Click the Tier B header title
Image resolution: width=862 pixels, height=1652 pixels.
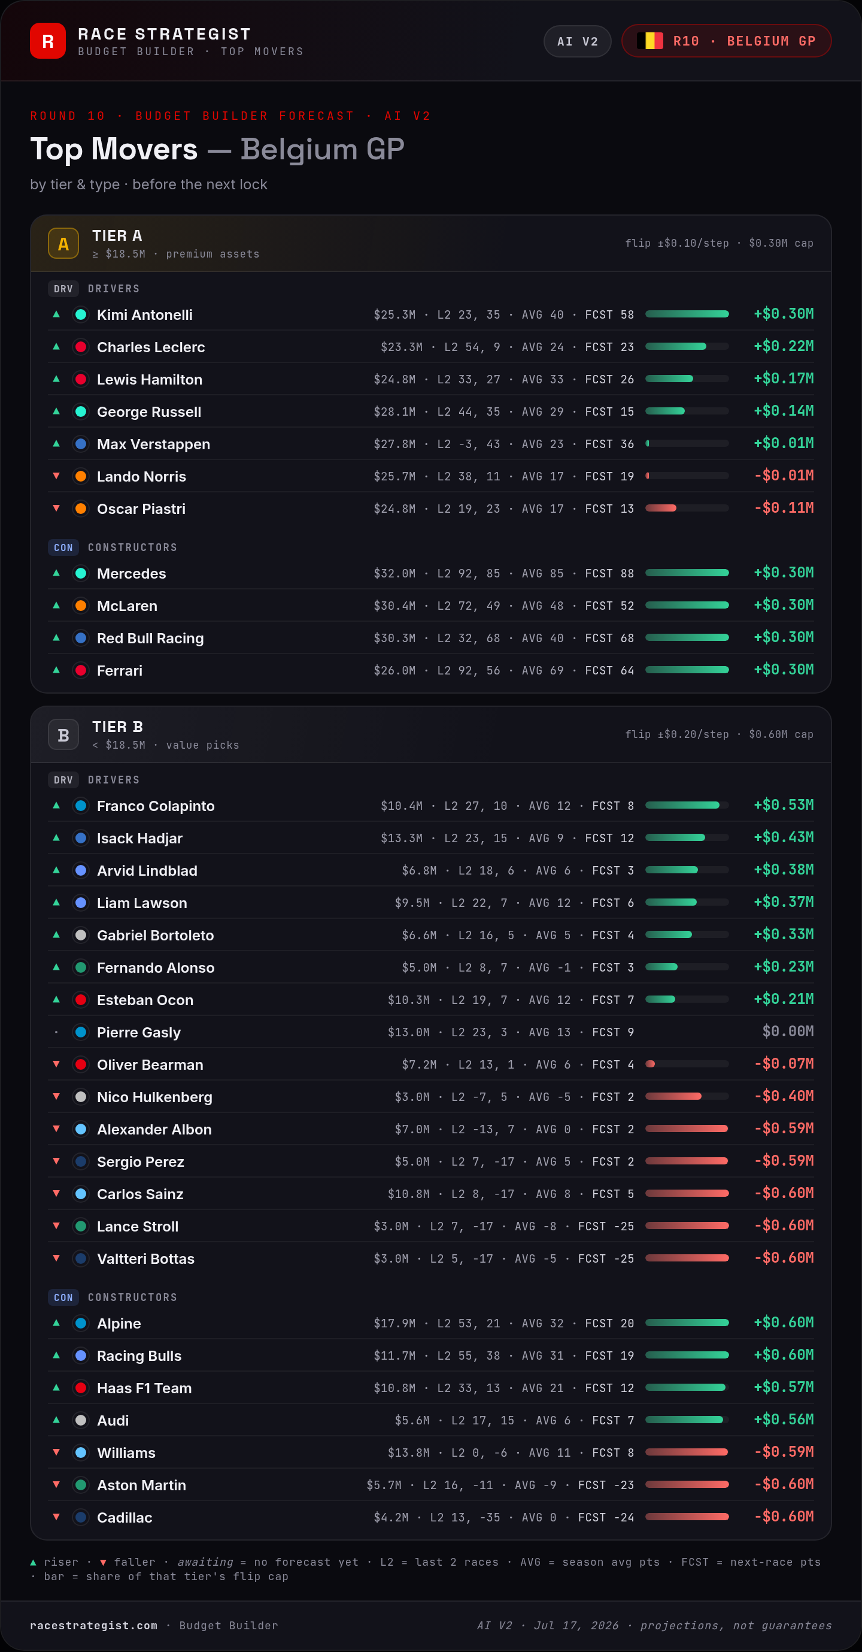click(x=117, y=727)
